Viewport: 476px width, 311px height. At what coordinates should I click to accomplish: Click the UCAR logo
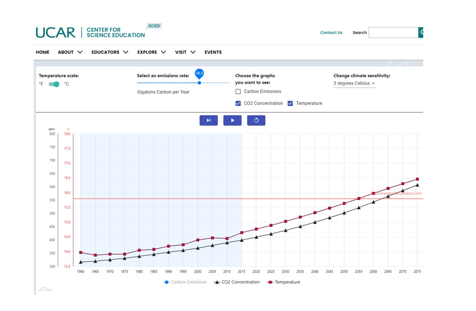[x=56, y=32]
